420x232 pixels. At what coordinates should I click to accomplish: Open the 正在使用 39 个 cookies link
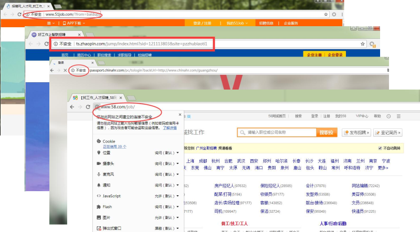click(x=114, y=147)
